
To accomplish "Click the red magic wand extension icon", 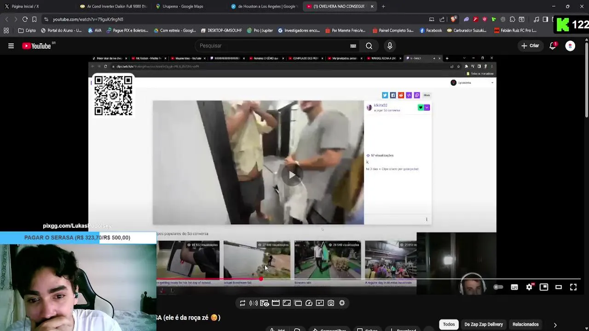I will click(x=475, y=19).
